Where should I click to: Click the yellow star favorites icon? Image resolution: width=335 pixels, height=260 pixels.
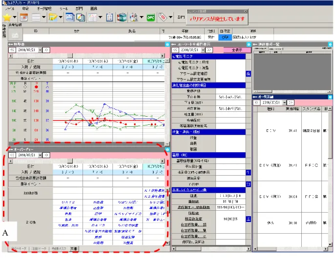tap(7, 17)
